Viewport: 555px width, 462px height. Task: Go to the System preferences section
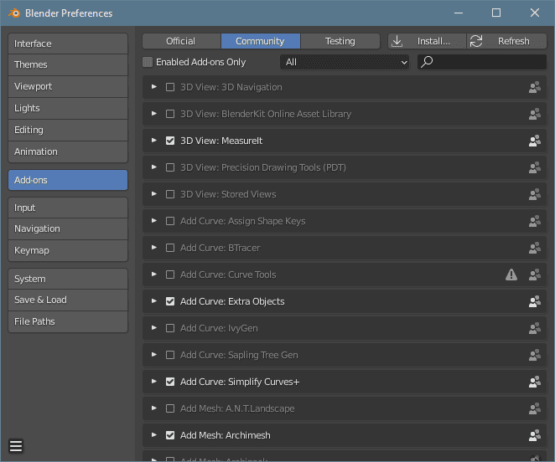[x=68, y=279]
